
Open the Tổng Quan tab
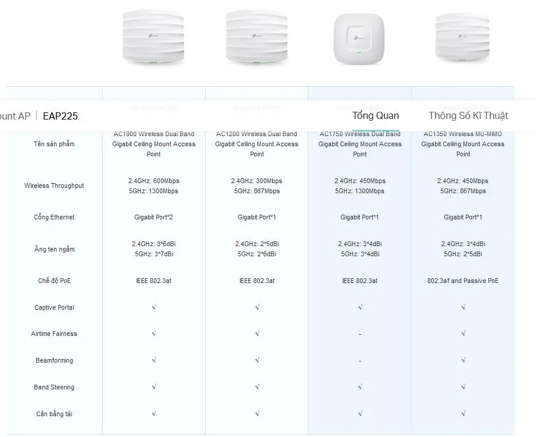tap(376, 115)
